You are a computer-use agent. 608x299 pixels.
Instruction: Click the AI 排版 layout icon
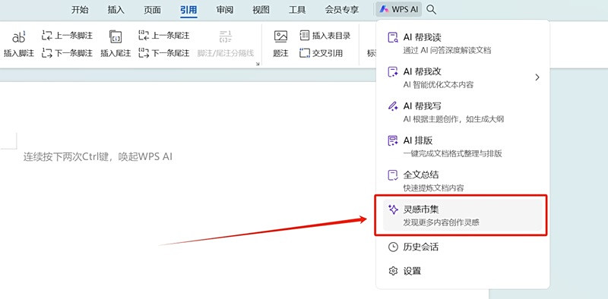[x=393, y=140]
